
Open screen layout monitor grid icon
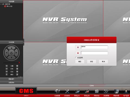pos(116,91)
